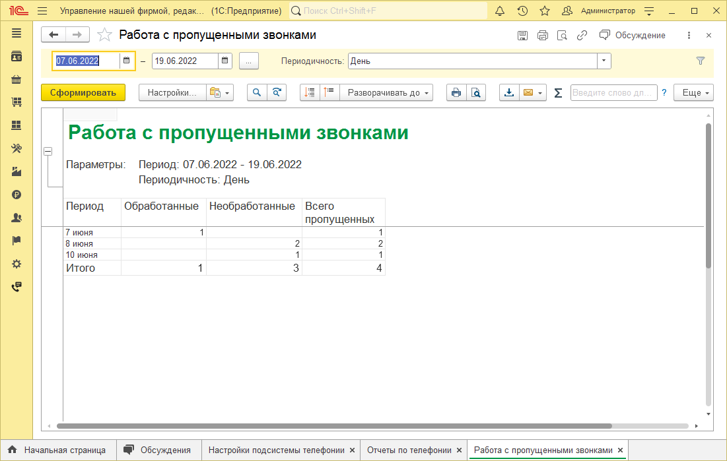This screenshot has height=461, width=727.
Task: Click the vertical scrollbar of the report
Action: 709,198
